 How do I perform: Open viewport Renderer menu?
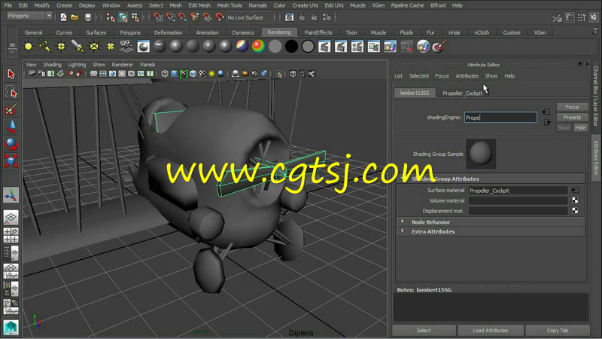click(x=122, y=65)
